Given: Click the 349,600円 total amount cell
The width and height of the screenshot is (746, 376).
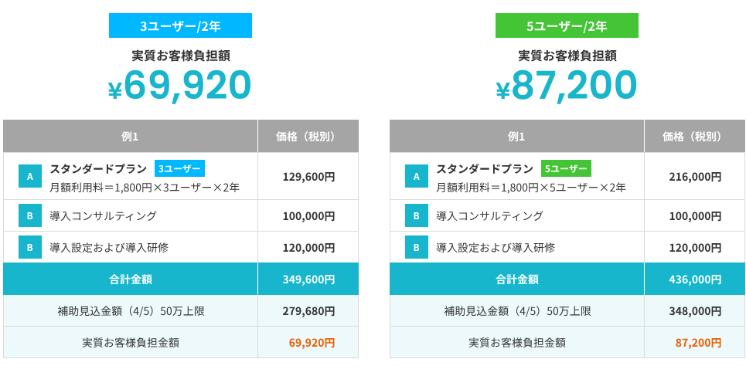Looking at the screenshot, I should pos(308,279).
